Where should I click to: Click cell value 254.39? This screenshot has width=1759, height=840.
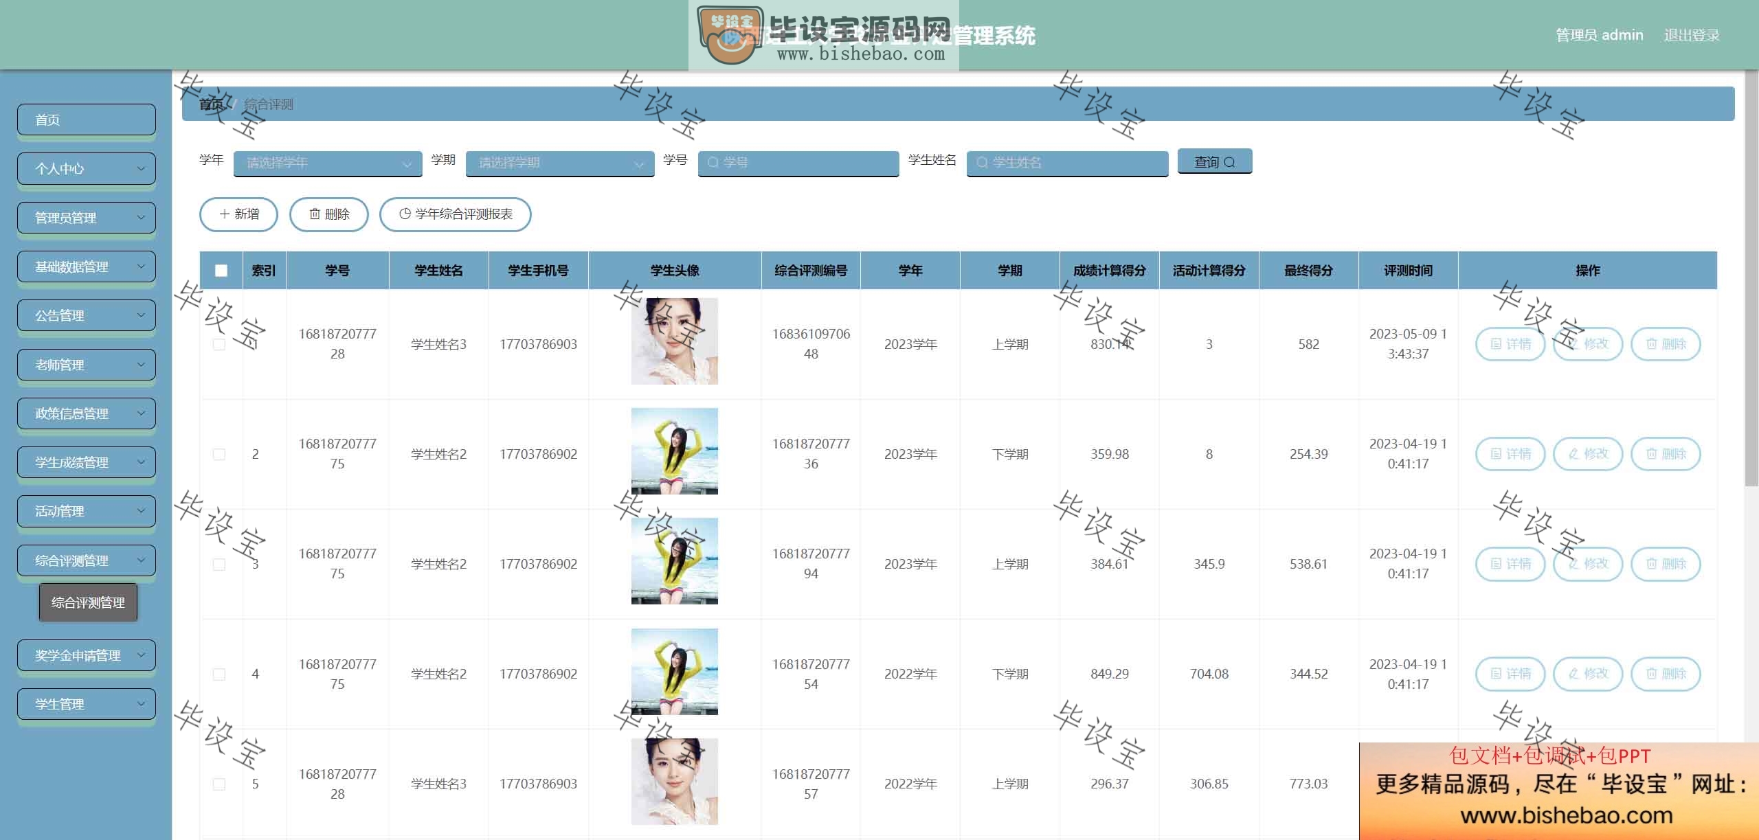coord(1308,454)
